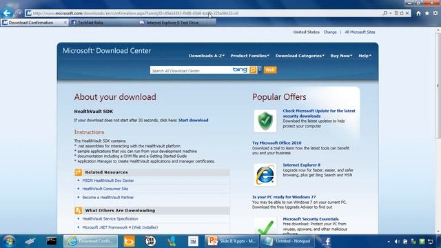Click the green checkmark Security Essentials icon
441x248 pixels.
pos(265,226)
